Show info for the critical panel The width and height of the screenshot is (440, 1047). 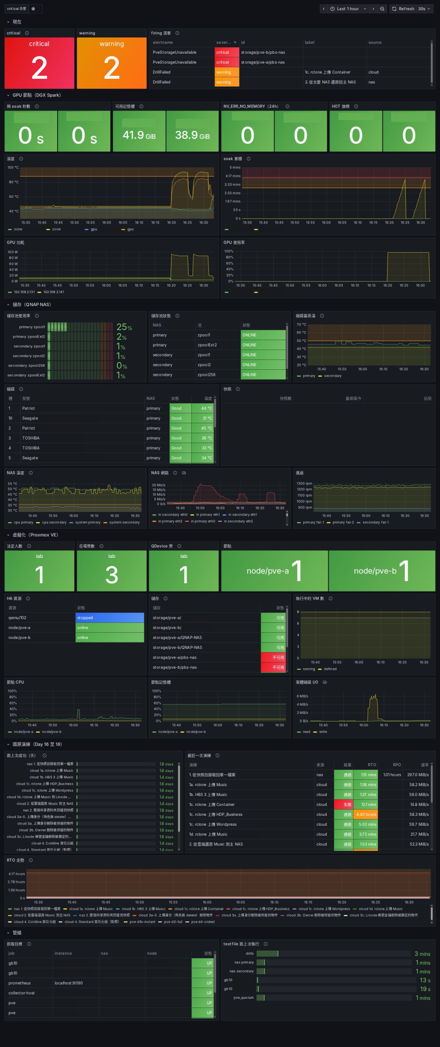pos(27,33)
